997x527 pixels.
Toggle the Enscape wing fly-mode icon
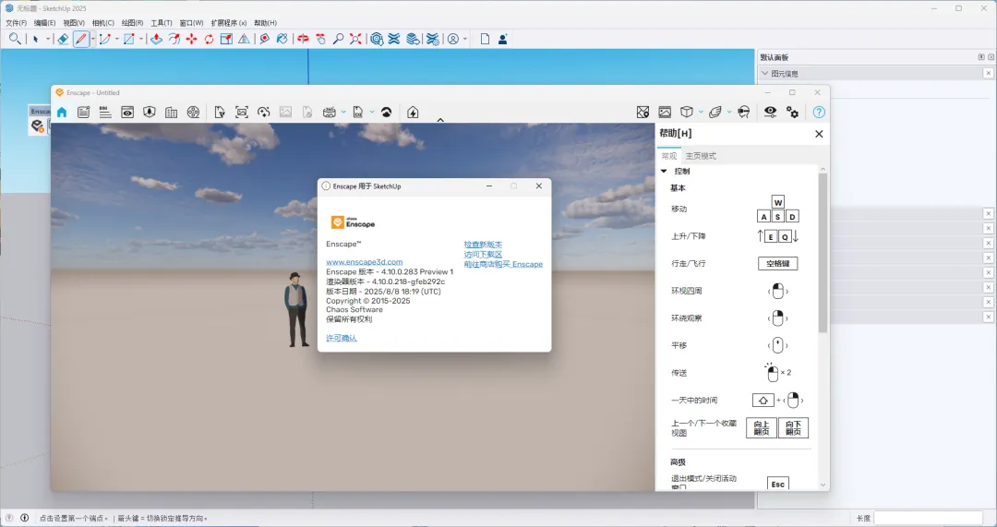coord(715,112)
